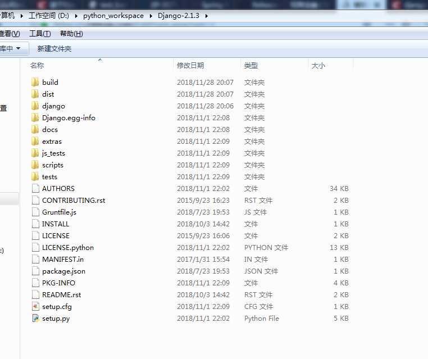428x359 pixels.
Task: Click the folder name js_tests
Action: 53,153
